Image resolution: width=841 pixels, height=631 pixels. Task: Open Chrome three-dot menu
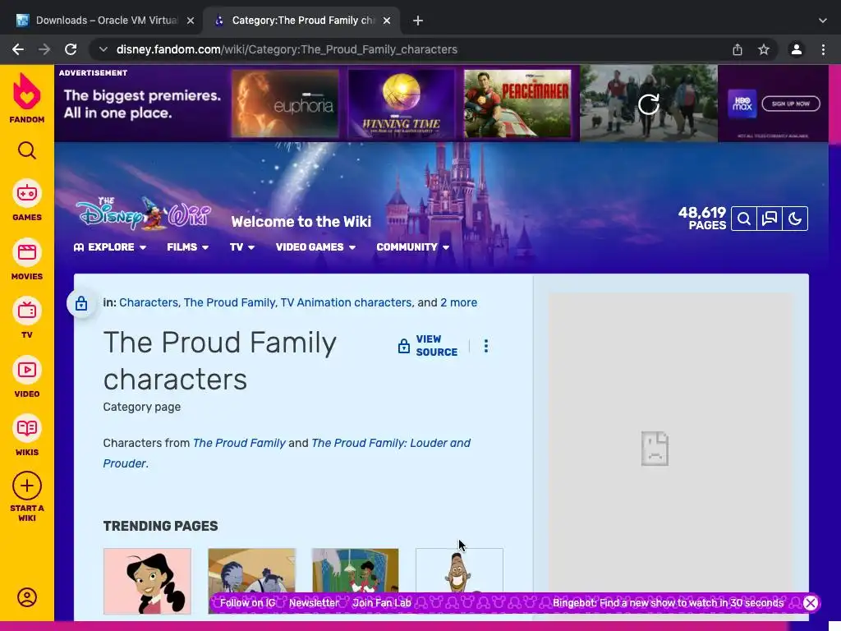click(x=823, y=49)
